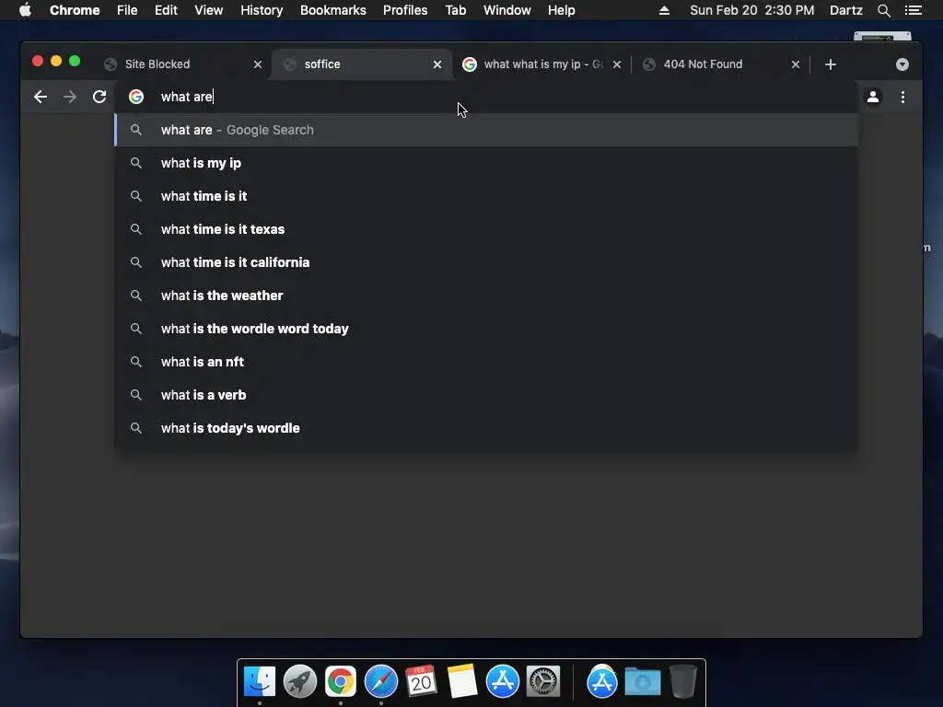The image size is (943, 707).
Task: Open App Store next to Notes in Dock
Action: [x=502, y=682]
